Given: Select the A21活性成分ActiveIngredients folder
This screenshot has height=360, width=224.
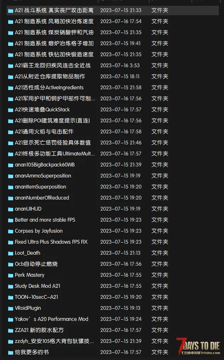Looking at the screenshot, I should click(49, 88).
